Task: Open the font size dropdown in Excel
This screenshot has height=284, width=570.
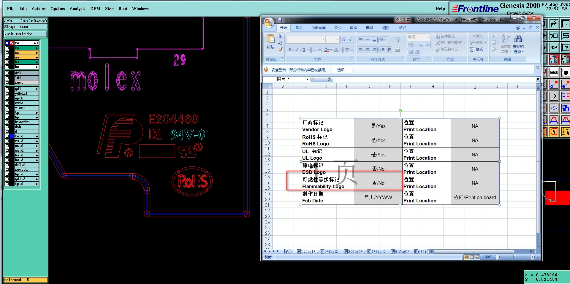Action: tap(337, 39)
